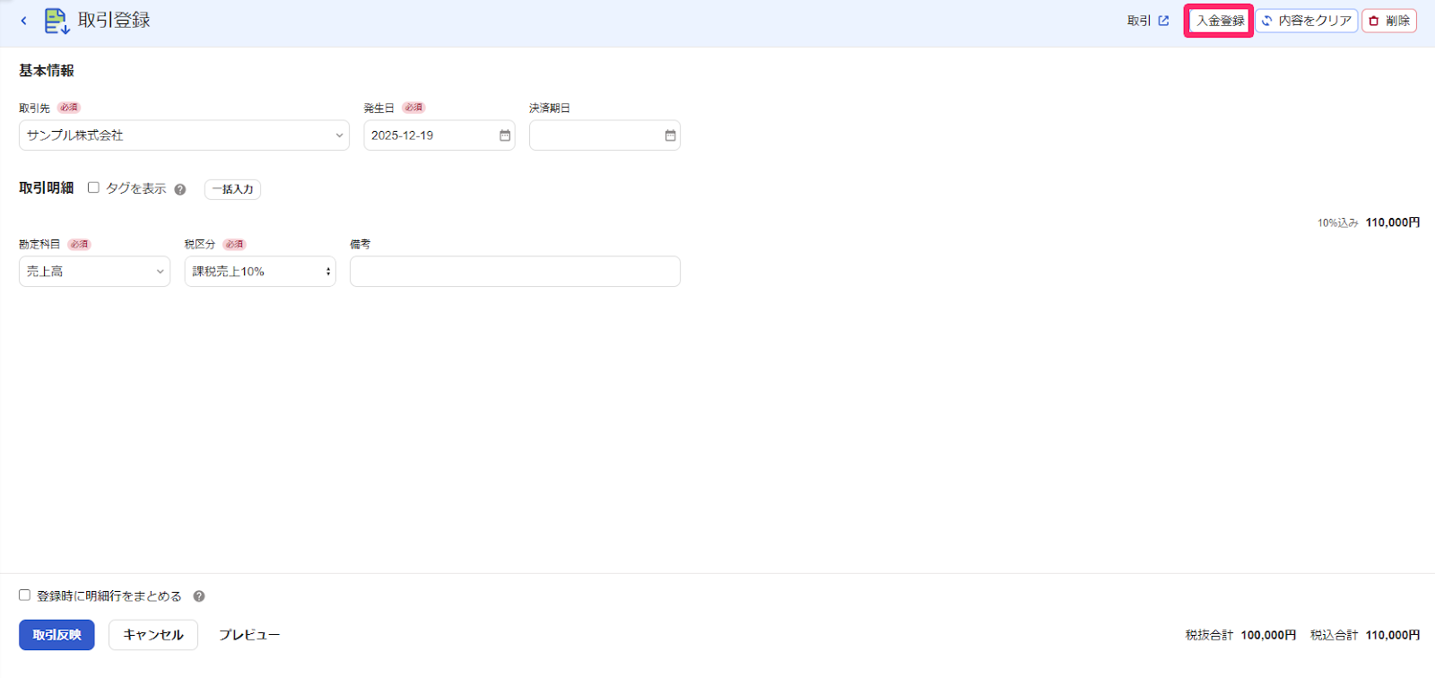Click help icon beside 登録時に明細行をまとめる
1435x678 pixels.
click(199, 596)
